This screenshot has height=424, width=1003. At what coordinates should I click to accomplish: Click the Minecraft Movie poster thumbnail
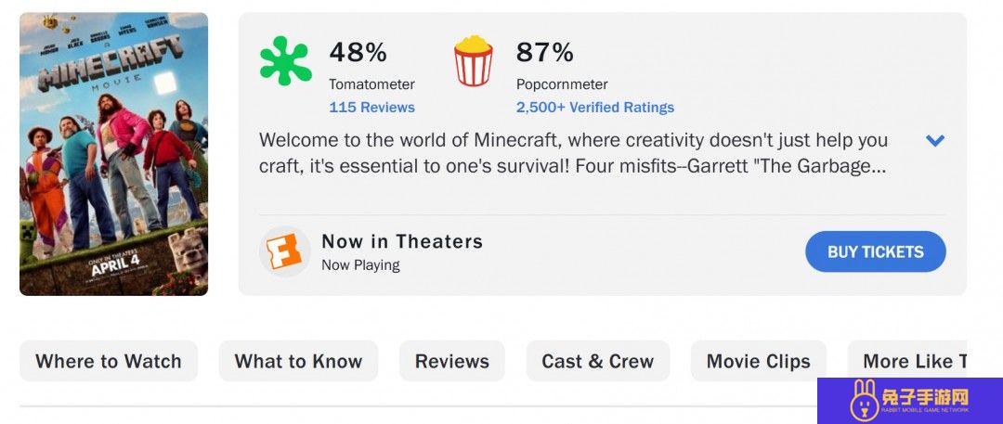(114, 154)
